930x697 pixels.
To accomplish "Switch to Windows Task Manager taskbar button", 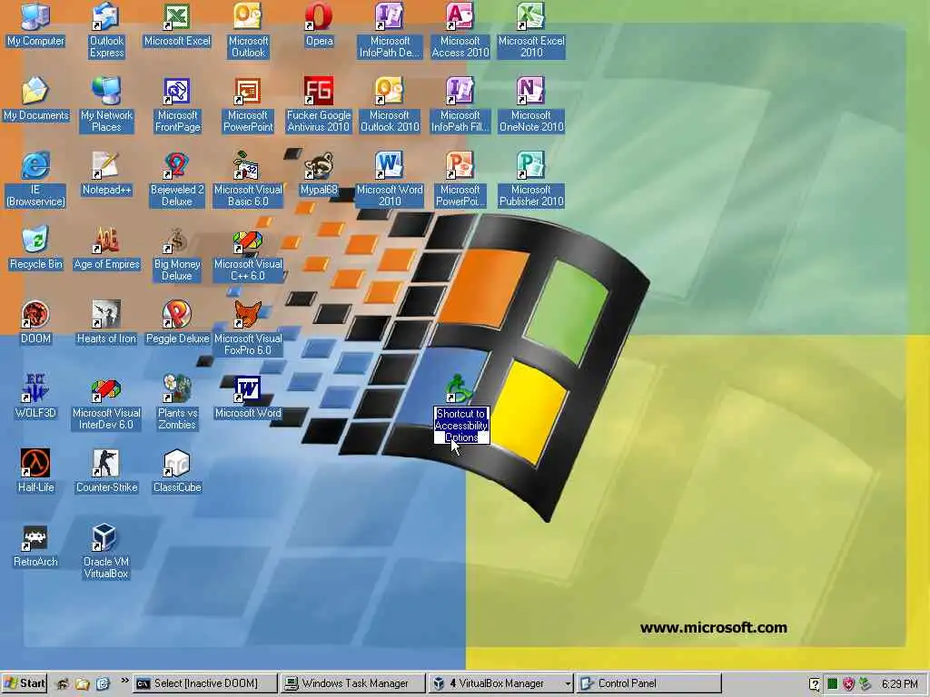I will 353,683.
